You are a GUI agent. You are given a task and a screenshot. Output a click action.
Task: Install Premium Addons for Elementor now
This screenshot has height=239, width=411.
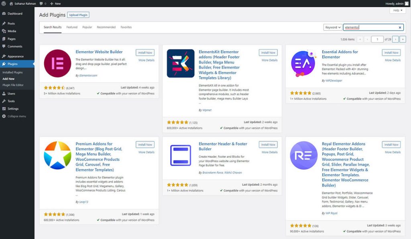pos(145,145)
